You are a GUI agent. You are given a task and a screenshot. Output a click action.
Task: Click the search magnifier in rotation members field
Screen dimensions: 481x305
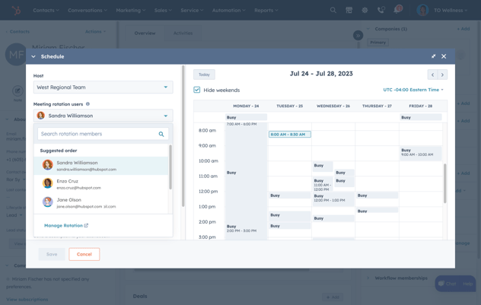pos(161,134)
